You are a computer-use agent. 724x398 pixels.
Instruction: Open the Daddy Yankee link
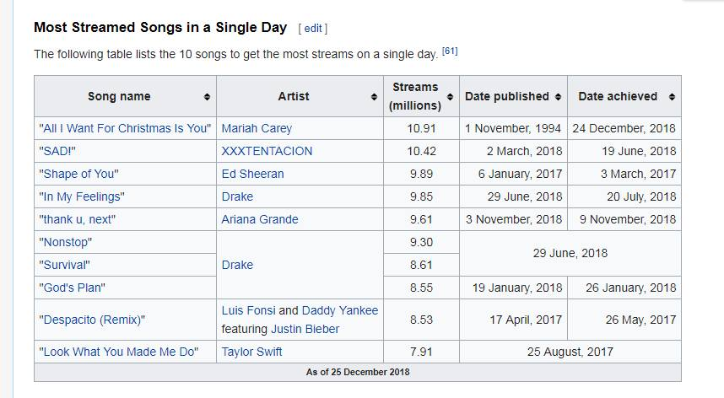(340, 310)
